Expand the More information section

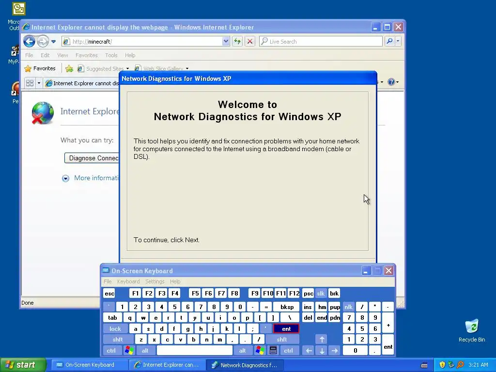click(x=65, y=178)
